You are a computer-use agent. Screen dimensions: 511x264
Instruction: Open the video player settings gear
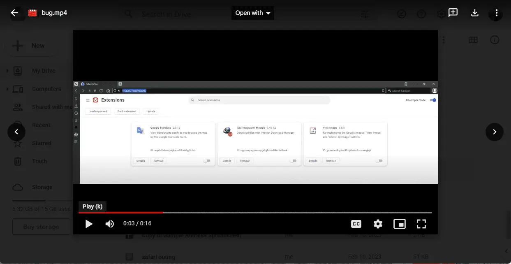click(378, 224)
